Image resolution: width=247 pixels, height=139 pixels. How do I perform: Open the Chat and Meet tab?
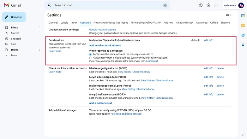click(x=185, y=23)
